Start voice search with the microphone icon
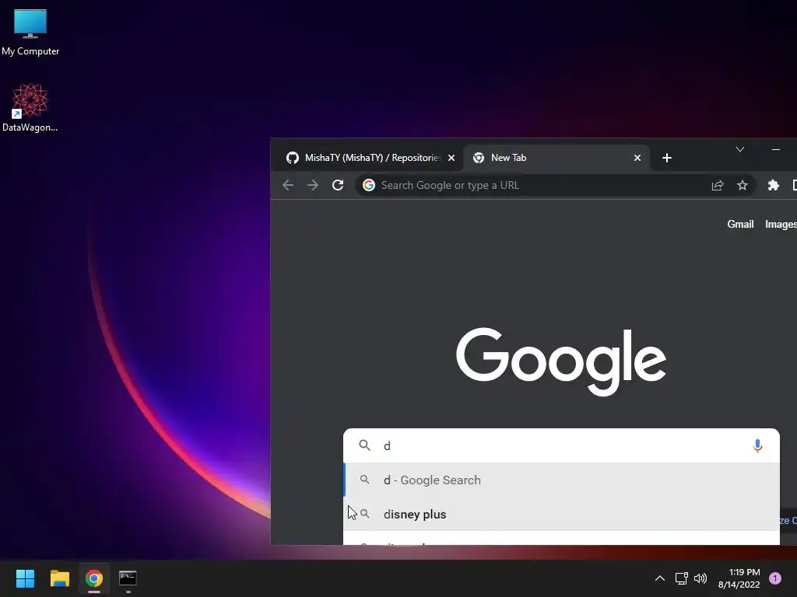The width and height of the screenshot is (797, 597). [757, 445]
